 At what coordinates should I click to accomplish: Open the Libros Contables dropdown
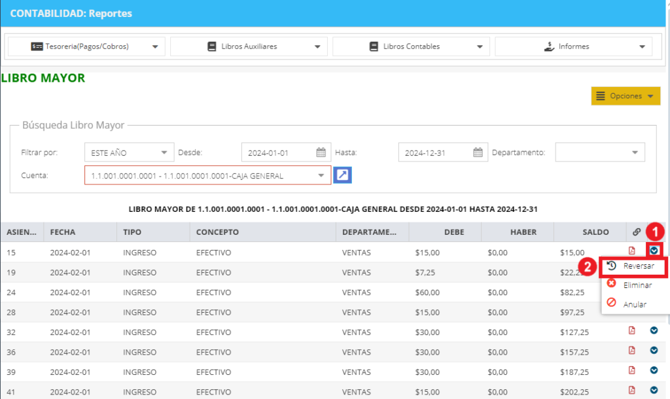coord(411,46)
